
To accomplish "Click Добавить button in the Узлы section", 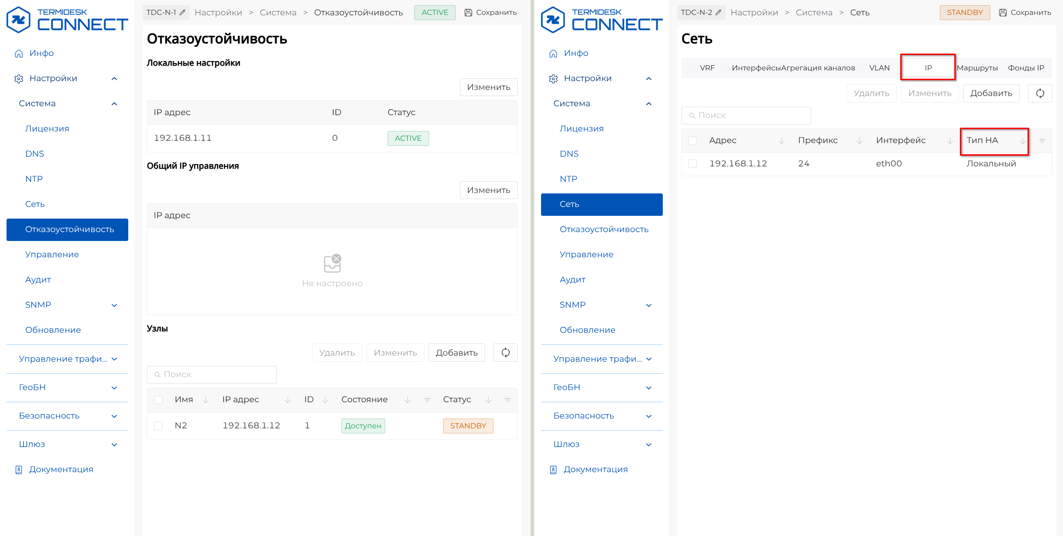I will point(456,353).
